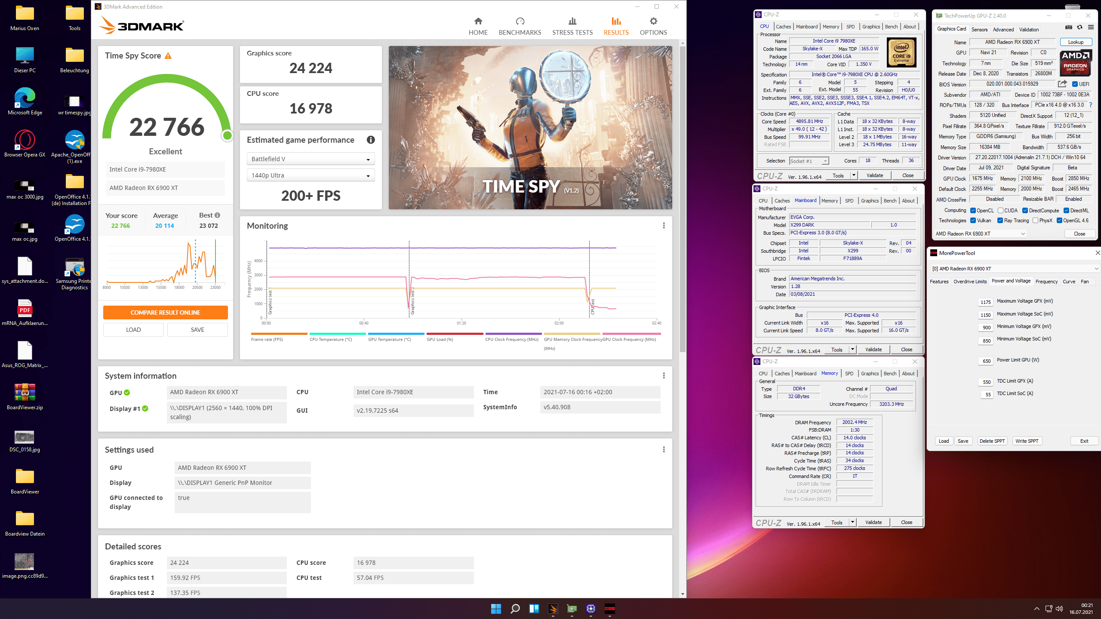The width and height of the screenshot is (1101, 619).
Task: Open 3DMark OPTIONS gear
Action: (x=653, y=27)
